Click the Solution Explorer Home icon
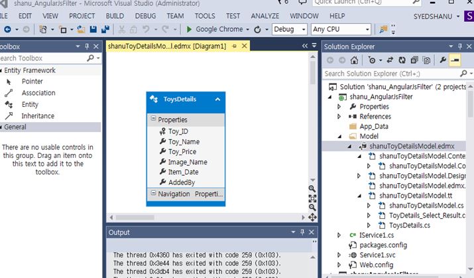This screenshot has width=474, height=278. point(354,60)
